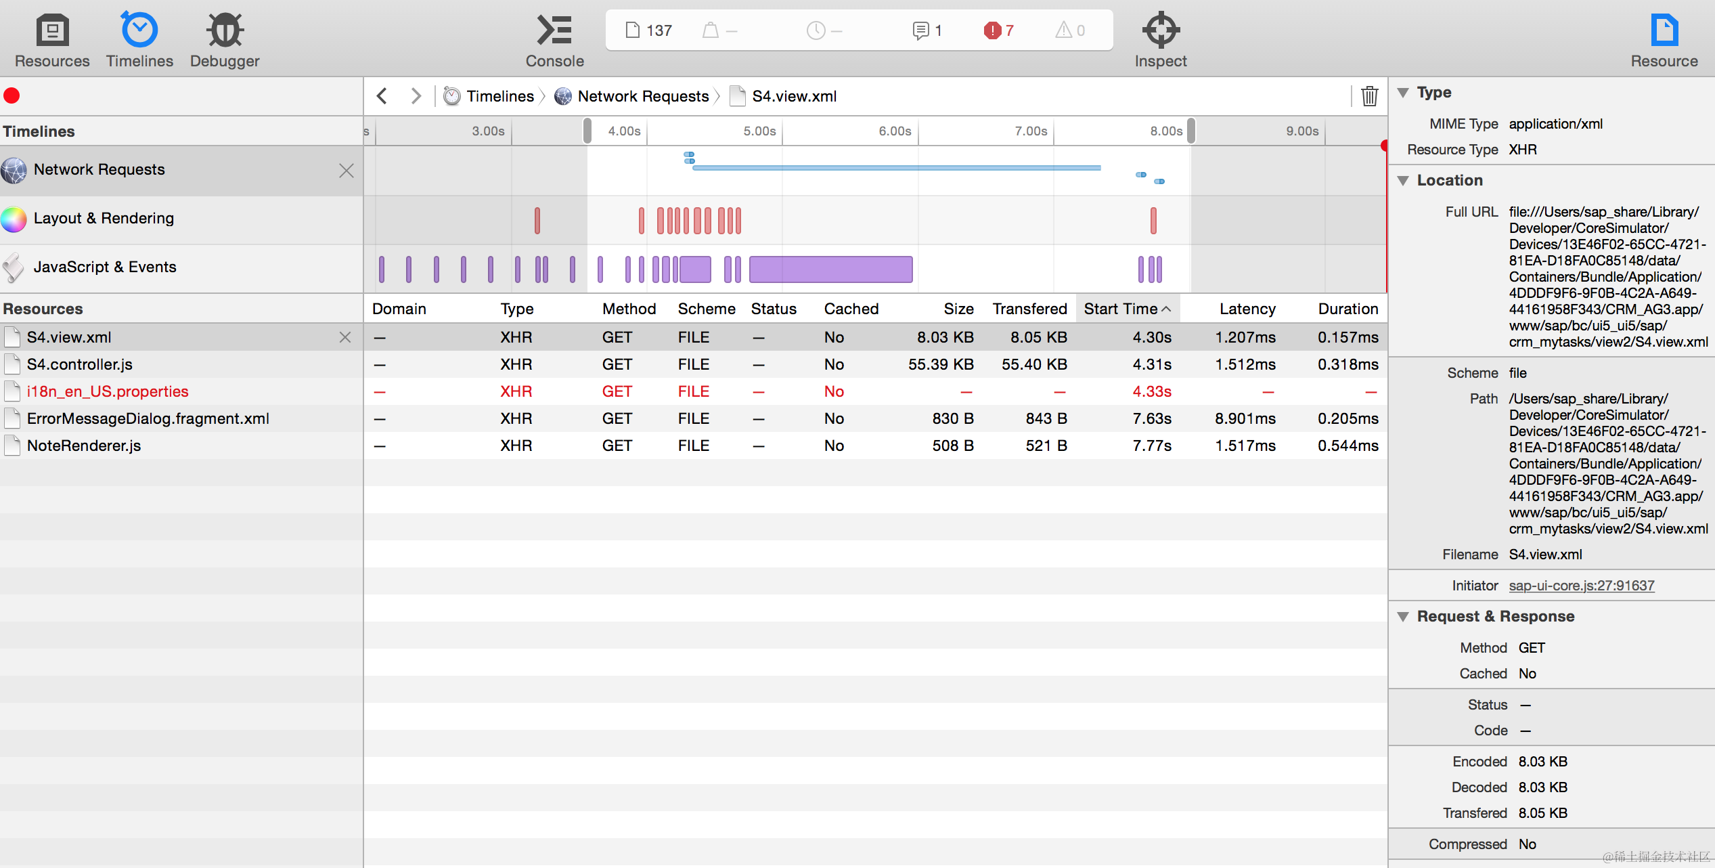Collapse the Type section
Screen dimensions: 1715x868
pos(1404,93)
